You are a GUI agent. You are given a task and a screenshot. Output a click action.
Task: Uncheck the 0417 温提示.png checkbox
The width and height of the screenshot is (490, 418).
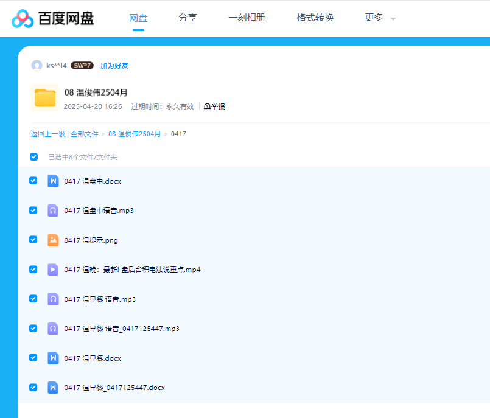pos(33,240)
